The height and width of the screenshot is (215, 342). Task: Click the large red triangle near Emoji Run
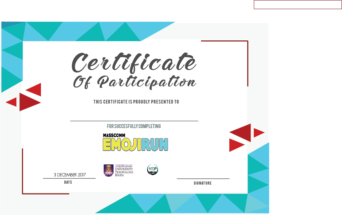pyautogui.click(x=241, y=132)
